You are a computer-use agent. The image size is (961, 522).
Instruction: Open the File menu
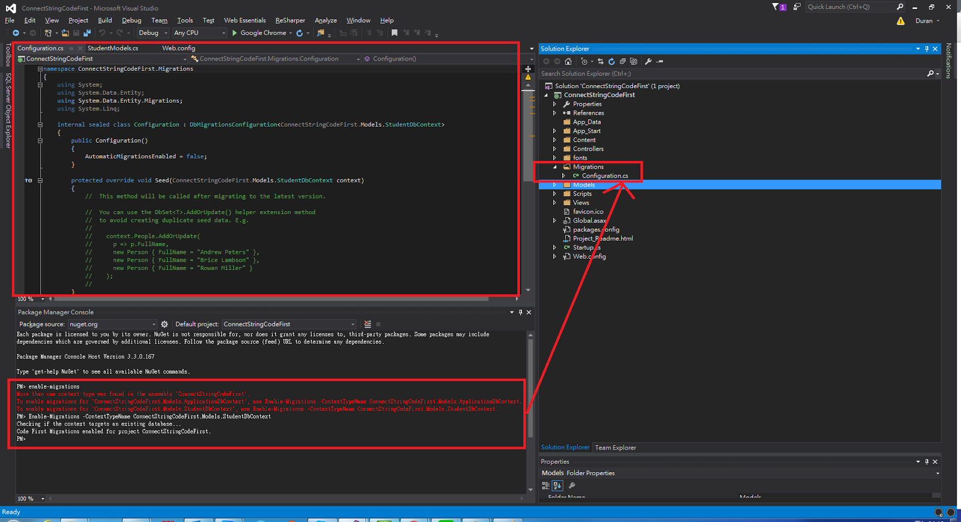[x=10, y=20]
